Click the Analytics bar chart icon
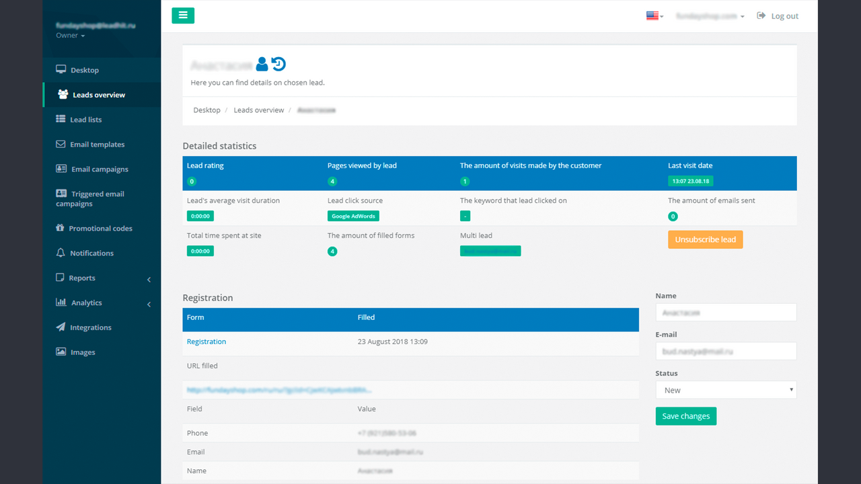Image resolution: width=861 pixels, height=484 pixels. click(x=60, y=302)
